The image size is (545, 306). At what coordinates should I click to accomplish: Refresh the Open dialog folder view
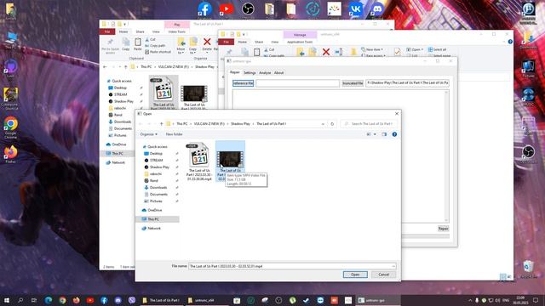(332, 124)
